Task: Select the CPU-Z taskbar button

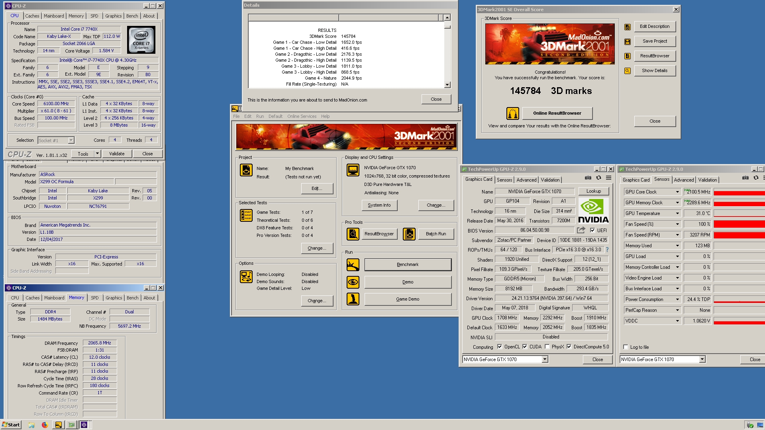Action: pyautogui.click(x=84, y=425)
